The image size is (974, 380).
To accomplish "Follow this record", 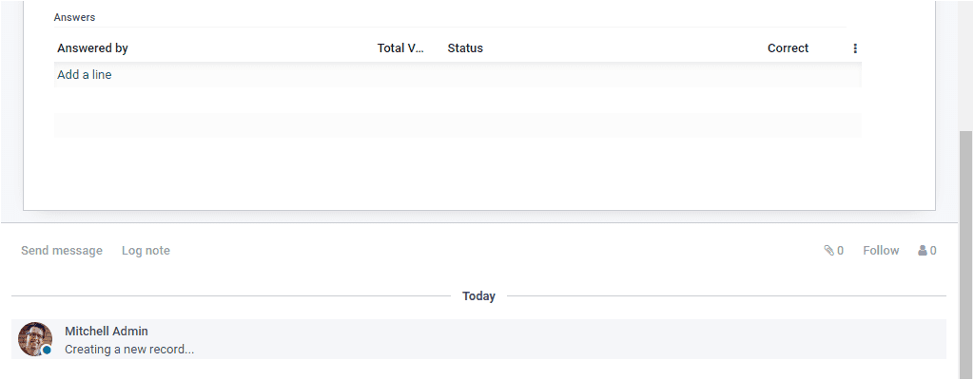I will click(881, 251).
